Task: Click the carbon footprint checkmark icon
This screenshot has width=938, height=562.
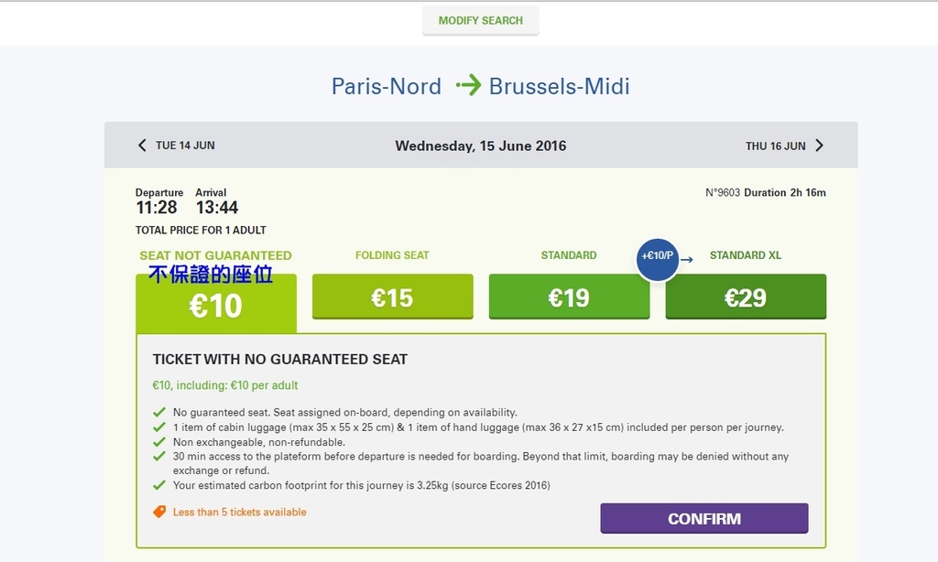Action: click(159, 485)
